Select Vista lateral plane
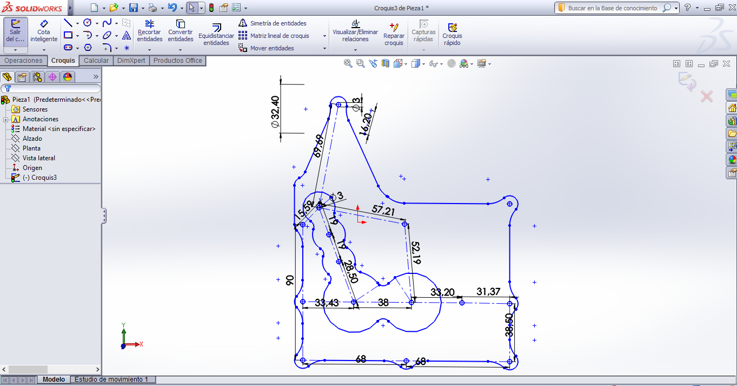 click(x=34, y=158)
